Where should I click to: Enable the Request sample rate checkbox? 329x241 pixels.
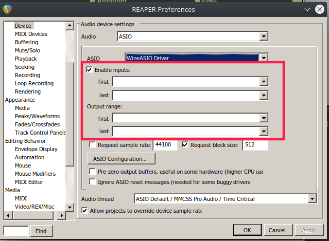tap(92, 145)
